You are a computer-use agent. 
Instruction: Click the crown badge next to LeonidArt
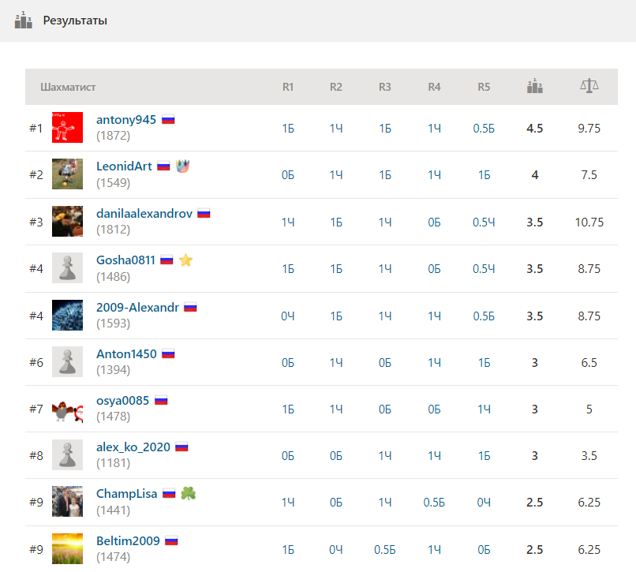(182, 166)
